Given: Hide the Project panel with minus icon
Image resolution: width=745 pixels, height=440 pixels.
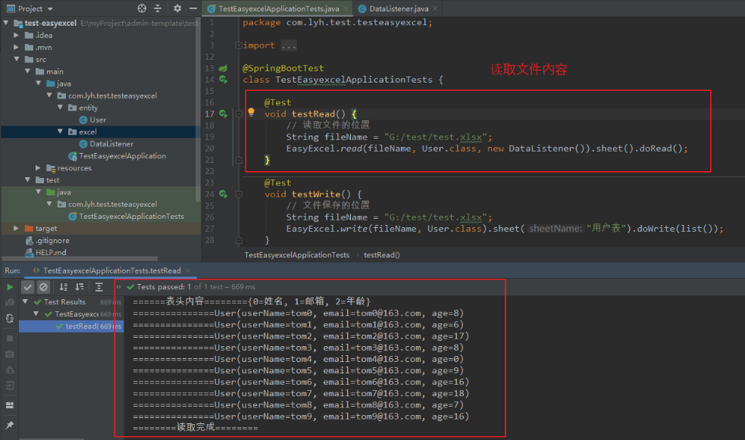Looking at the screenshot, I should 193,8.
